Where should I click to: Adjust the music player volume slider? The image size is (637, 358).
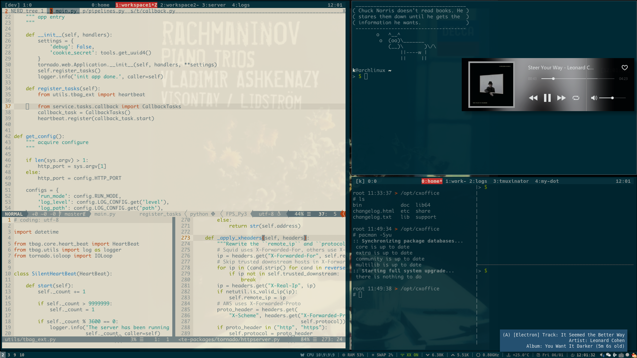pos(612,98)
